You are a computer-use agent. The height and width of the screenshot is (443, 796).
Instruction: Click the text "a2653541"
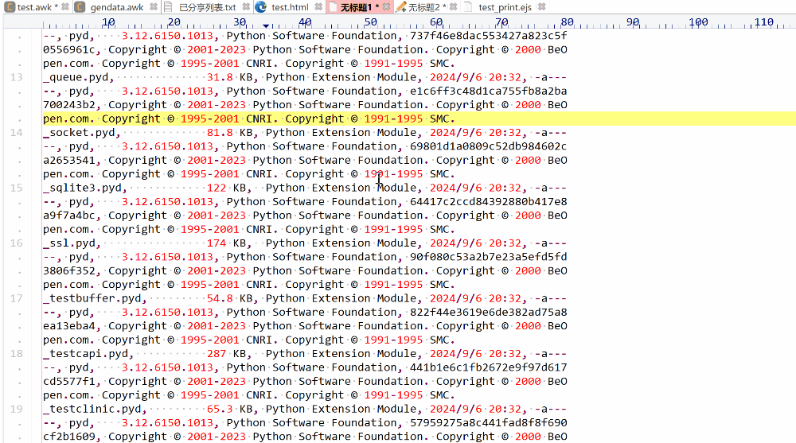[69, 161]
